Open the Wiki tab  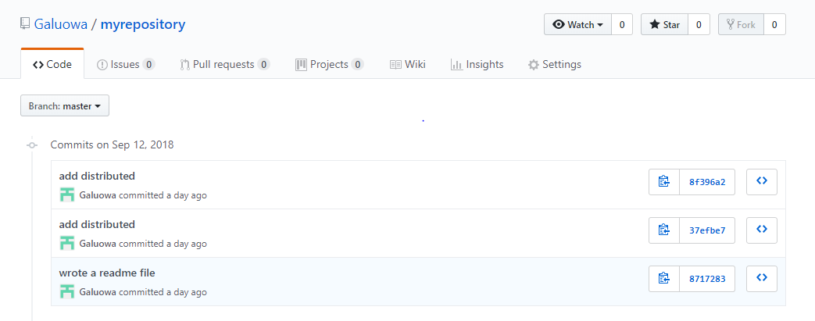[408, 64]
